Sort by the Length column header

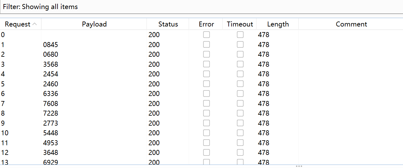pyautogui.click(x=278, y=24)
